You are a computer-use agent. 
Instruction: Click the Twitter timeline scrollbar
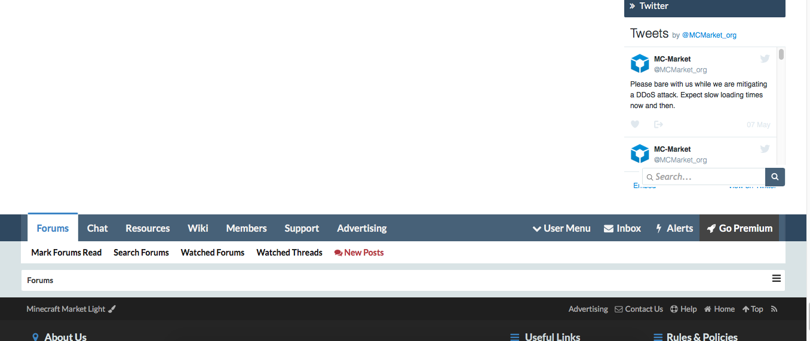[781, 54]
